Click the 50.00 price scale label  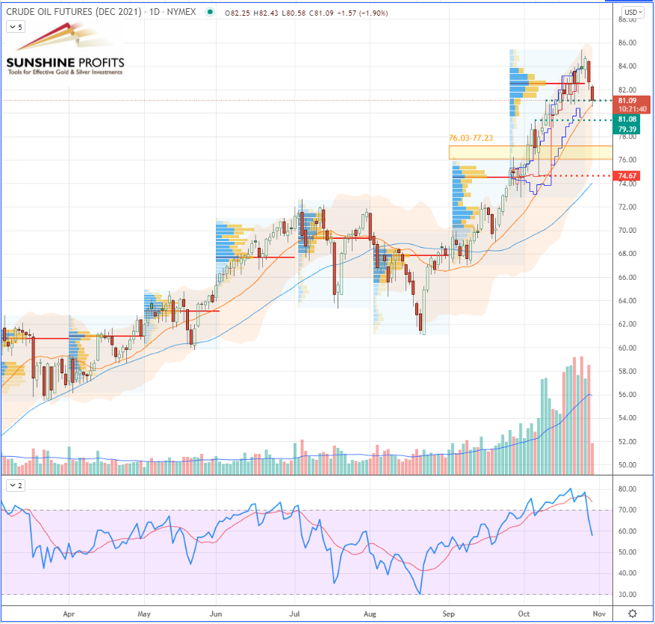coord(627,465)
